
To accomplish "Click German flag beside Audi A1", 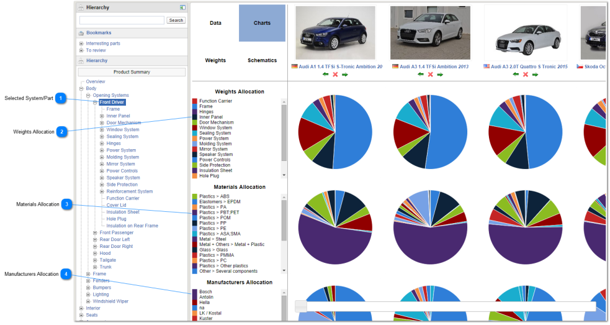I will (x=295, y=66).
